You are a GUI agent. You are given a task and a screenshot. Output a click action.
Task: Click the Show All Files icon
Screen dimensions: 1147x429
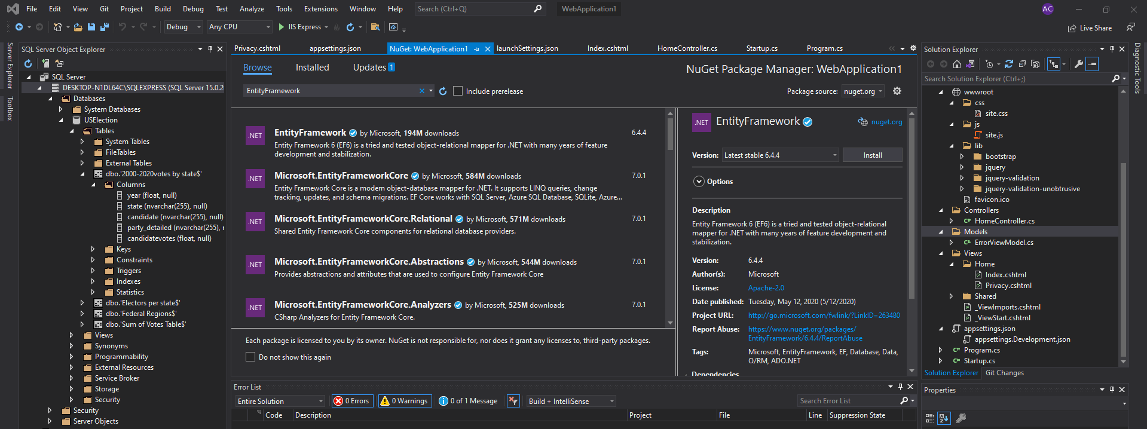tap(1035, 64)
